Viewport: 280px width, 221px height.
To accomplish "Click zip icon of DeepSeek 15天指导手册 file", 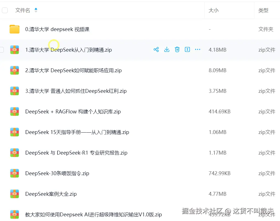I will tap(15, 132).
